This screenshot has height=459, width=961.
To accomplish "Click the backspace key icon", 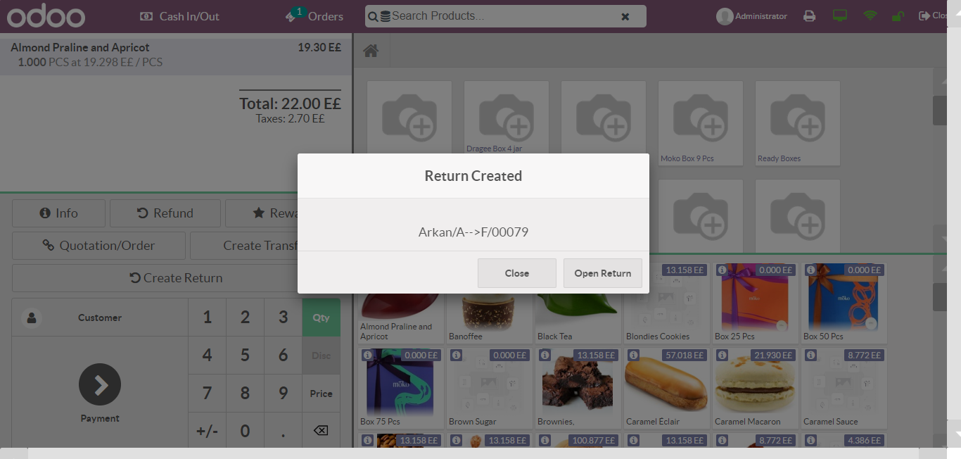I will [x=321, y=430].
